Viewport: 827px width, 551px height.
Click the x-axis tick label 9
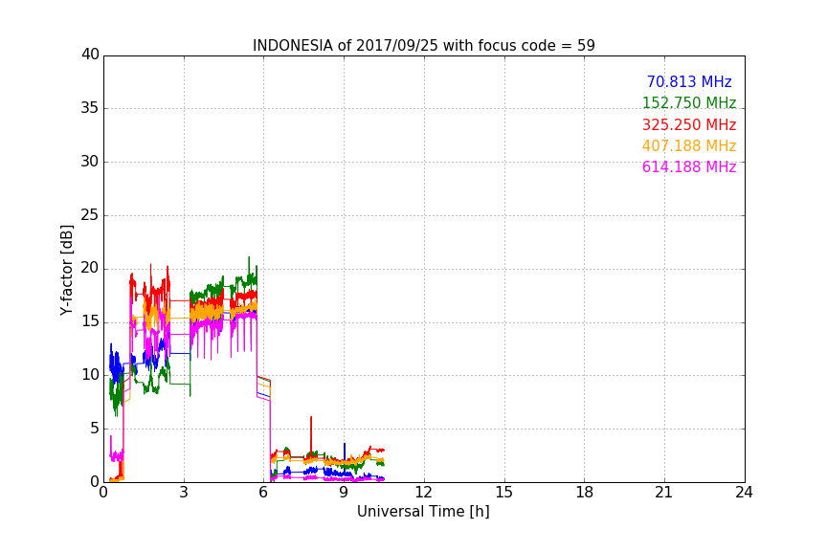point(344,493)
